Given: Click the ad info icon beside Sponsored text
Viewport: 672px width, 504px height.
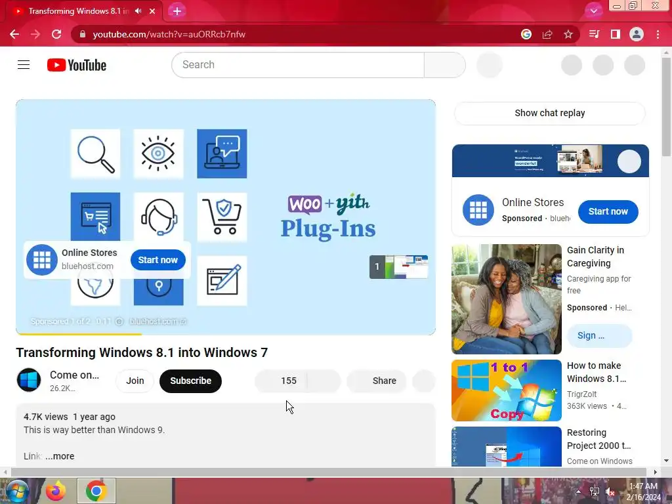Looking at the screenshot, I should pos(119,322).
